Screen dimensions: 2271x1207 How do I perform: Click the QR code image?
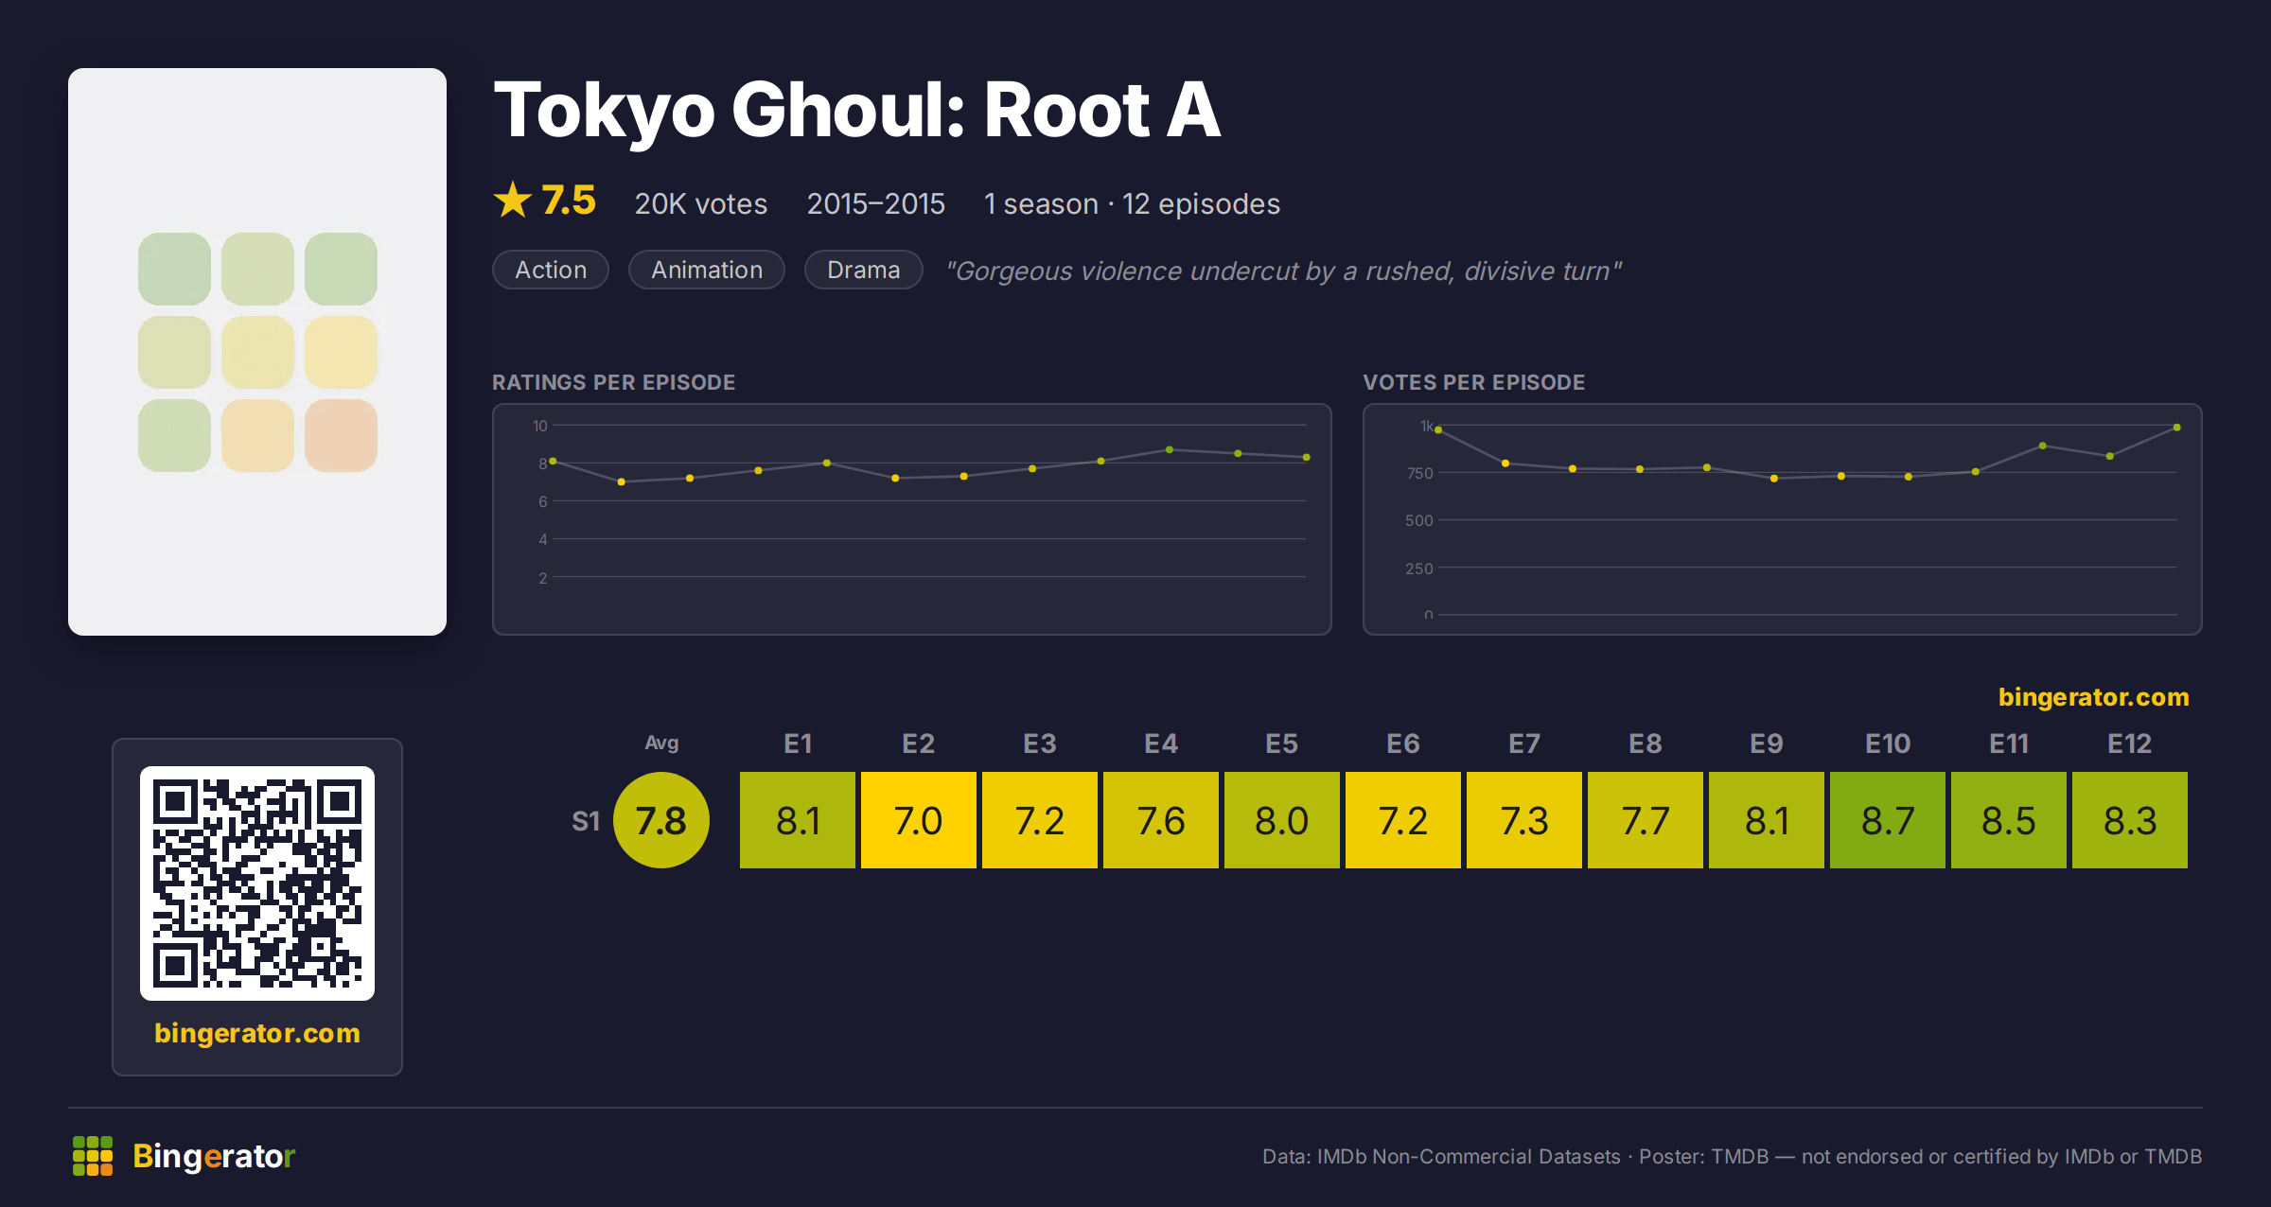pos(257,883)
